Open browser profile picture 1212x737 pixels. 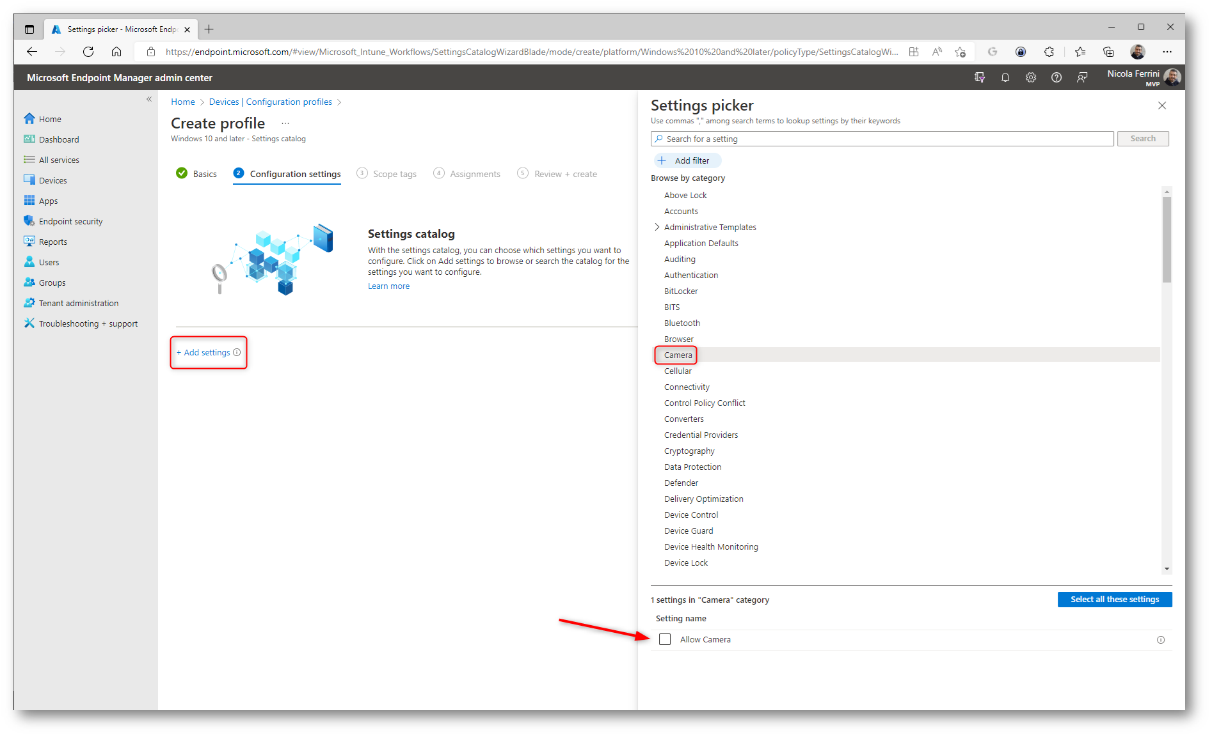pos(1138,52)
